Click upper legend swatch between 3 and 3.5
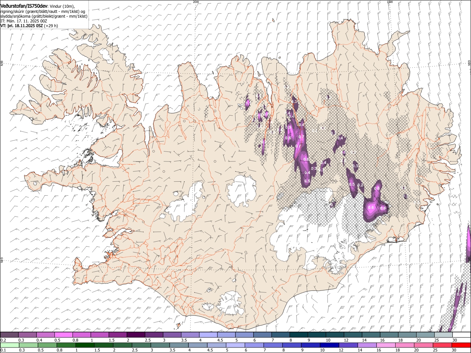The height and width of the screenshot is (353, 471). 172,335
